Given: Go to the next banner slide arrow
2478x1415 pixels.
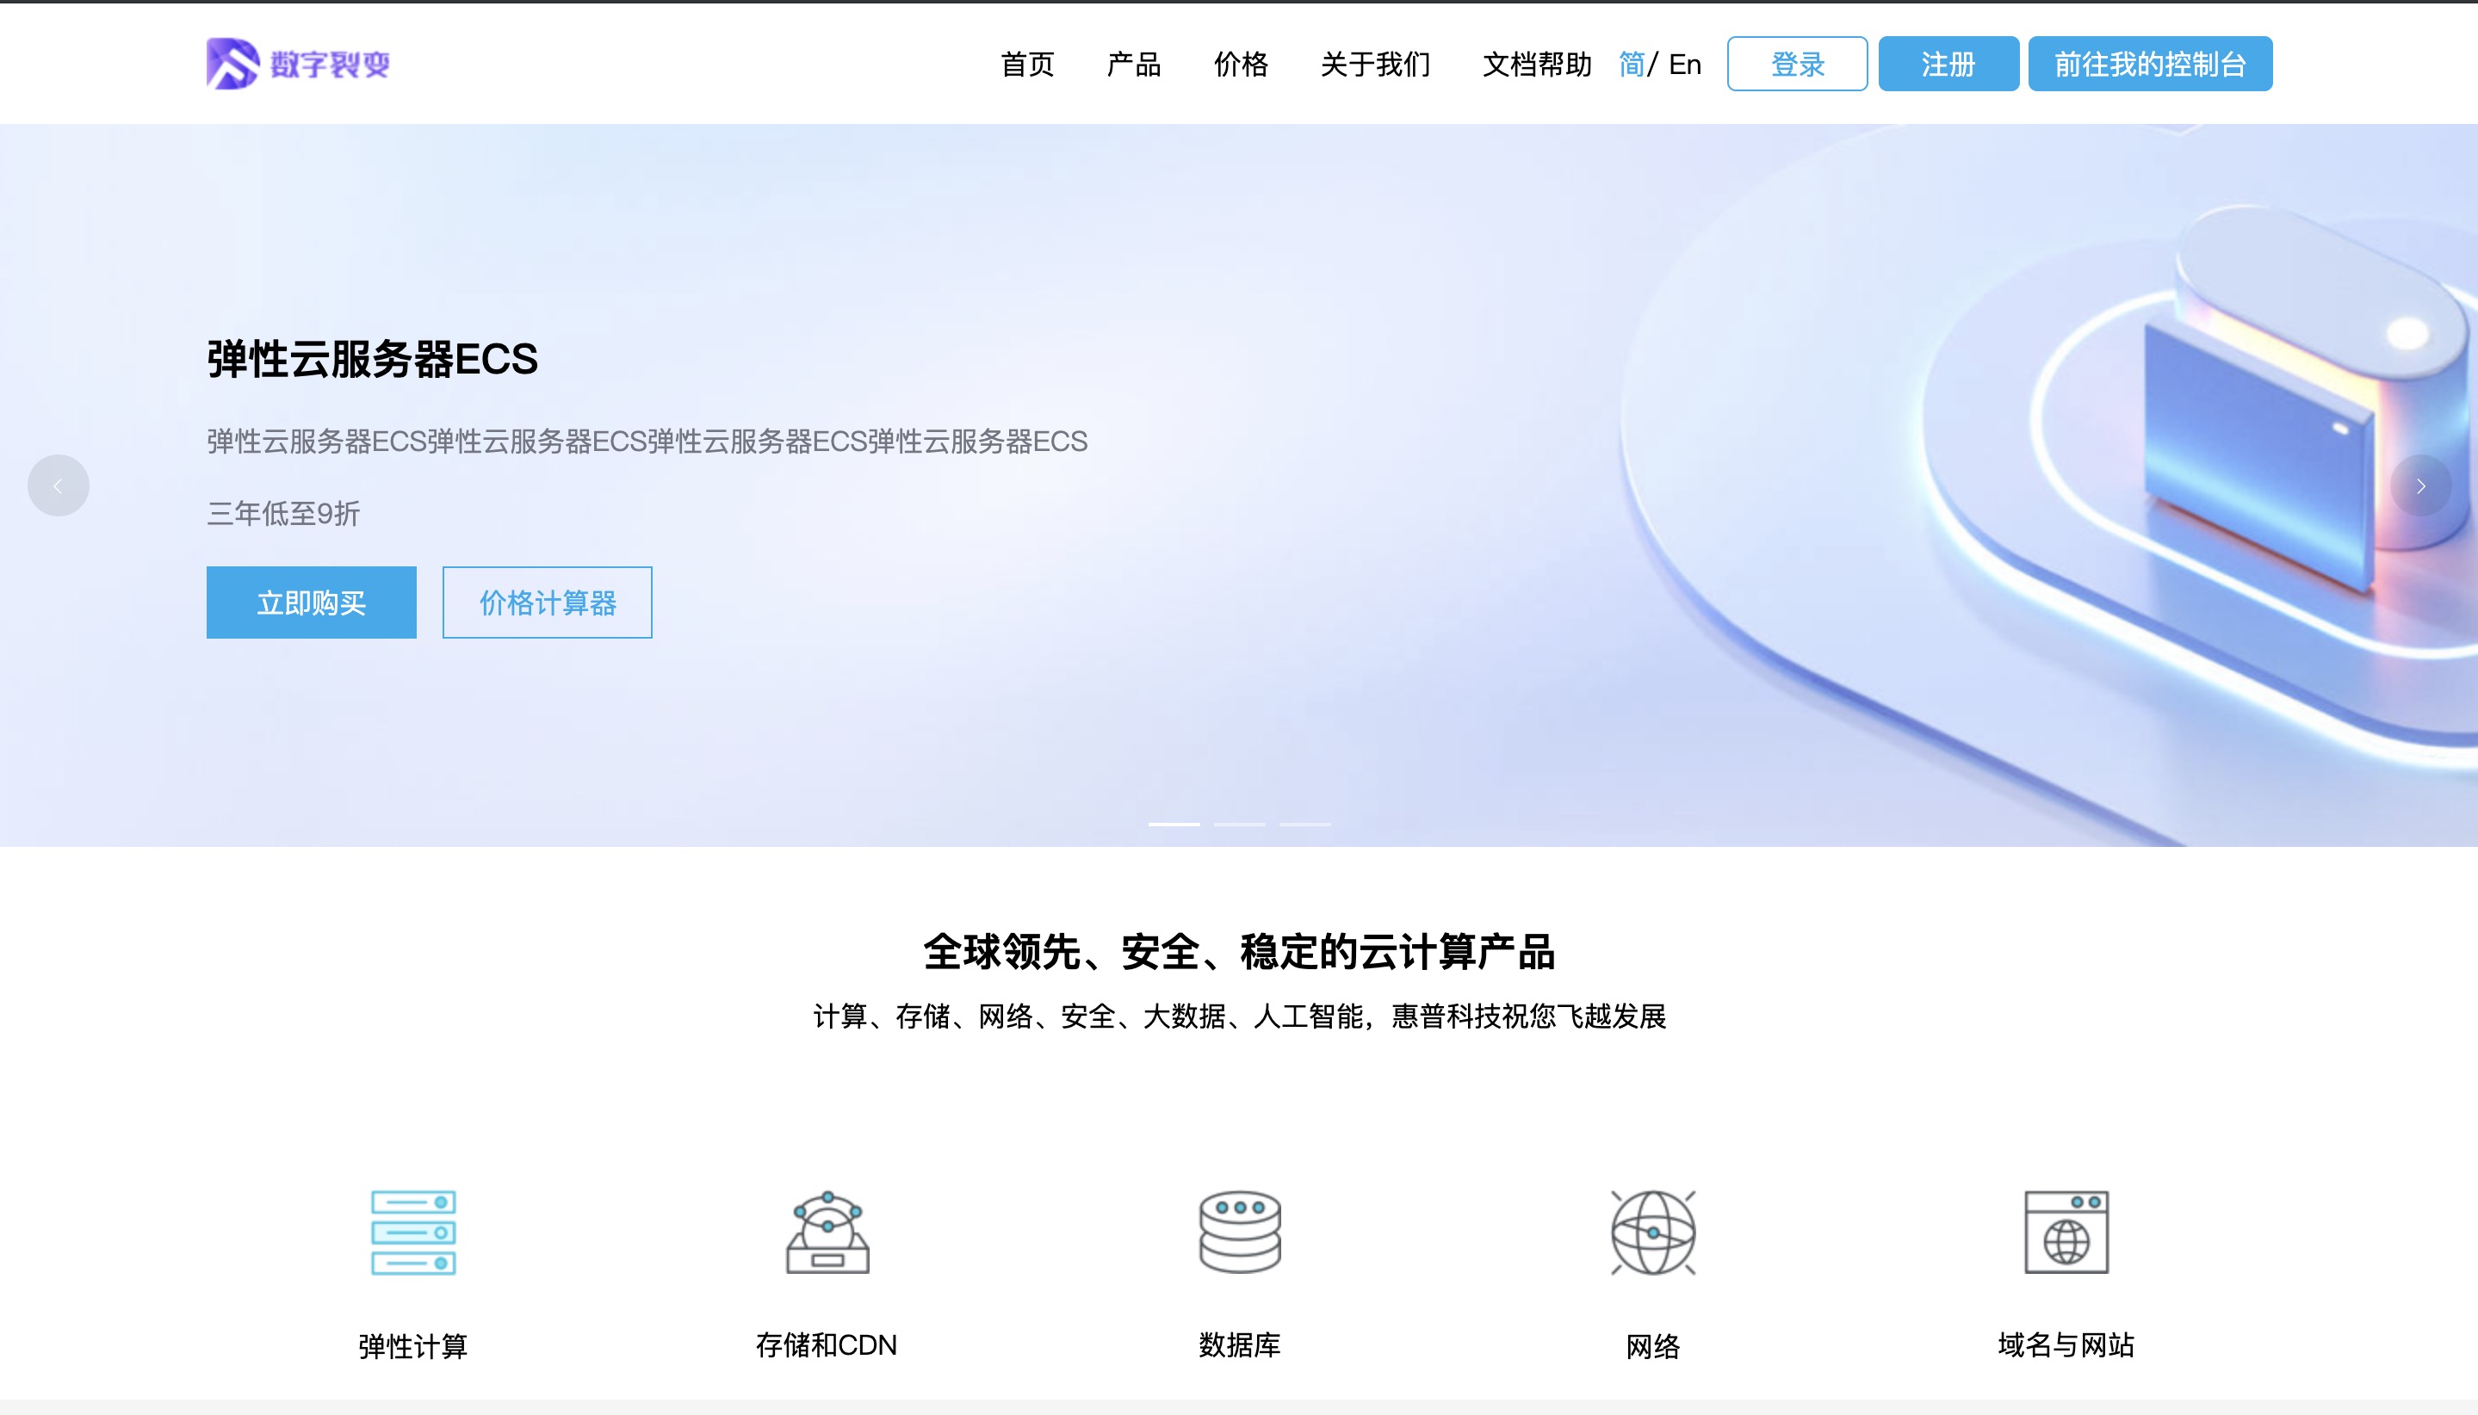Looking at the screenshot, I should click(2420, 485).
